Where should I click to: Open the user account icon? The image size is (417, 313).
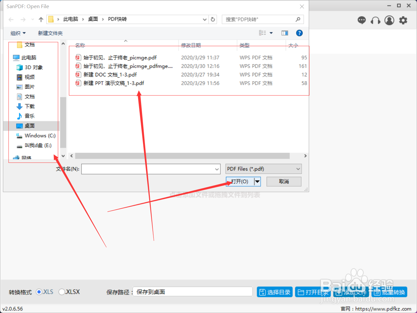click(389, 20)
